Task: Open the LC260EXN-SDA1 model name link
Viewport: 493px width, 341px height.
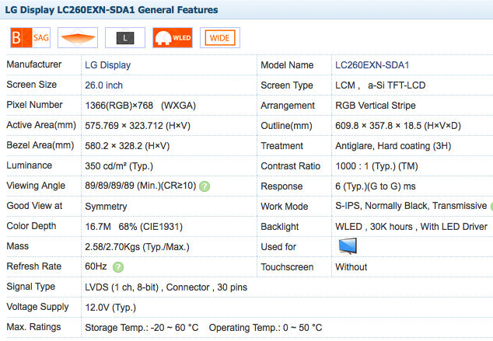Action: click(372, 65)
